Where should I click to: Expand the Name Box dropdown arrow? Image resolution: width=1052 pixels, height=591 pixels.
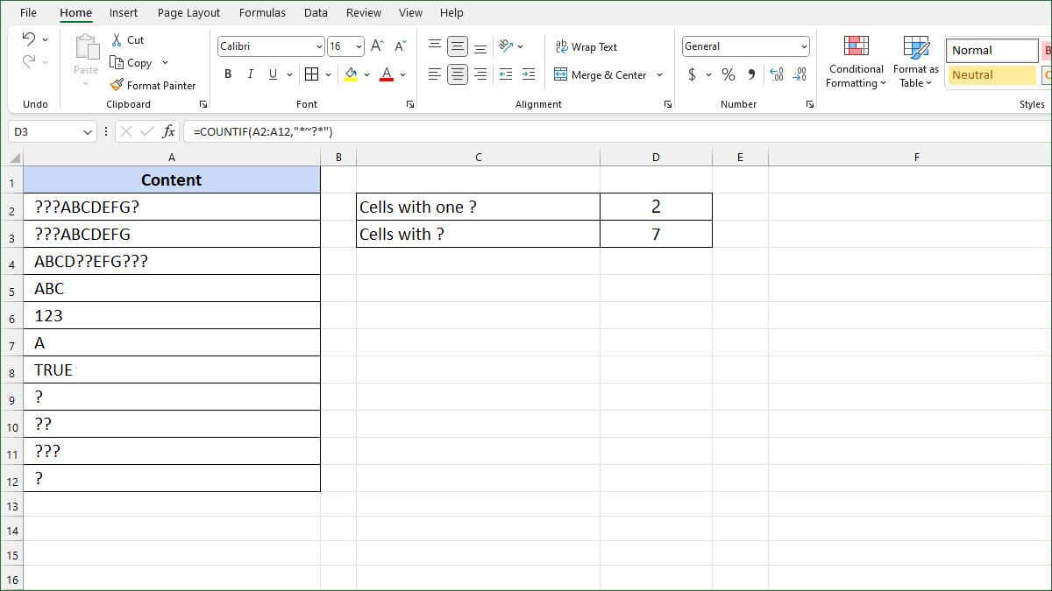(x=88, y=132)
